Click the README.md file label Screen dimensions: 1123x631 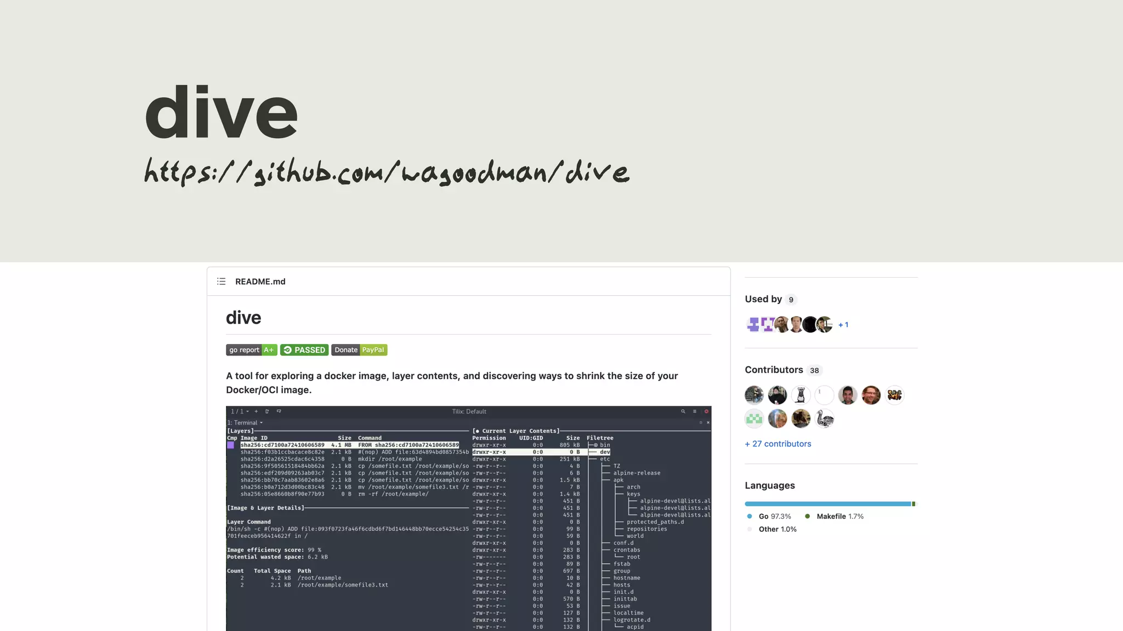[x=260, y=282]
